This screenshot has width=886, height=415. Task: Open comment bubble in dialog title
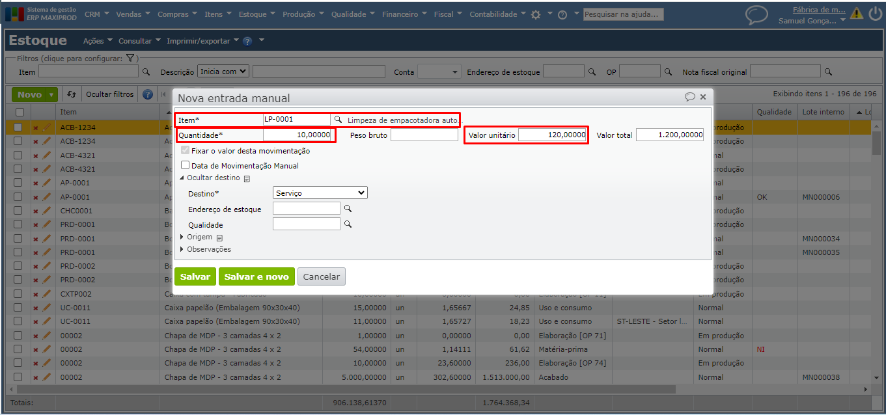[690, 97]
